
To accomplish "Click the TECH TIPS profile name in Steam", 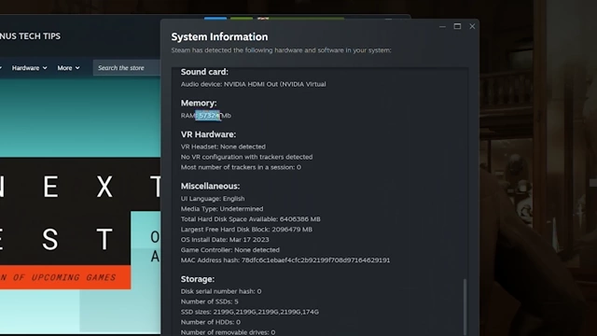I will click(x=30, y=36).
